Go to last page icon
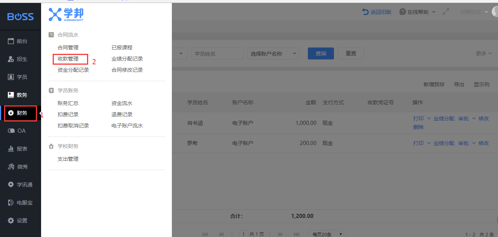498x237 pixels. [x=297, y=234]
